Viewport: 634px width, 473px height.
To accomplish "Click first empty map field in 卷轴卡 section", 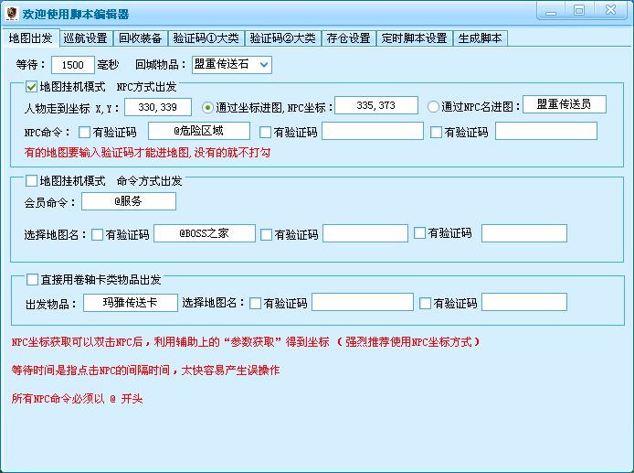I will (363, 302).
